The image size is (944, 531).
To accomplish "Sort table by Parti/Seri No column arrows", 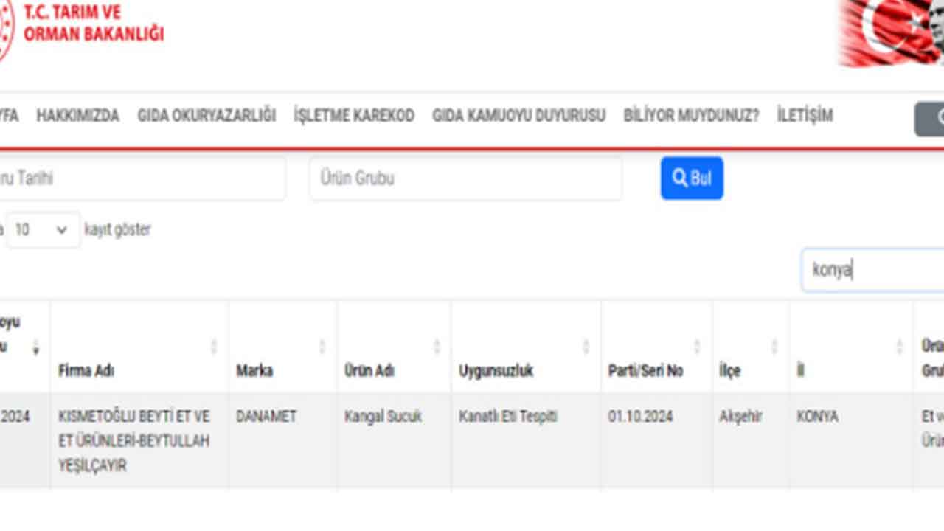I will (x=697, y=346).
